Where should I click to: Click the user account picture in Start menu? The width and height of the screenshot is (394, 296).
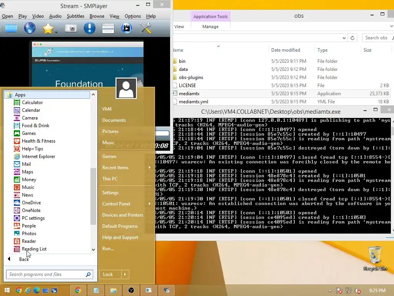(126, 88)
